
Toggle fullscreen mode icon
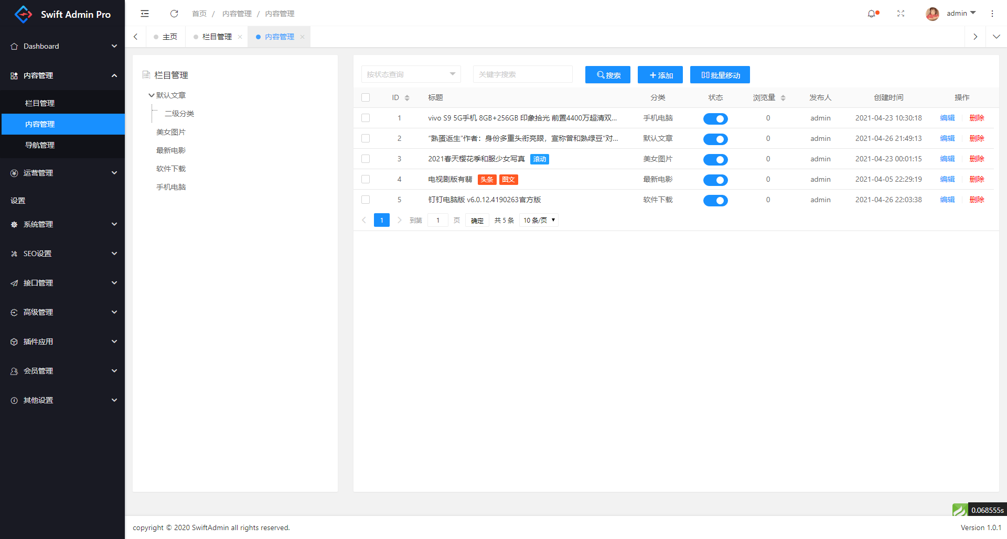point(901,14)
